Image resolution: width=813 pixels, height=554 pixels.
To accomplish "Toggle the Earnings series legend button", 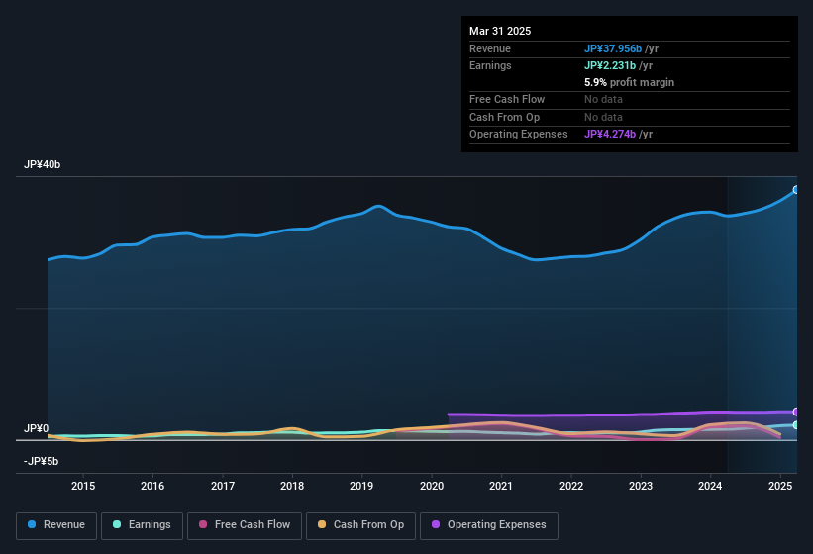I will point(142,525).
